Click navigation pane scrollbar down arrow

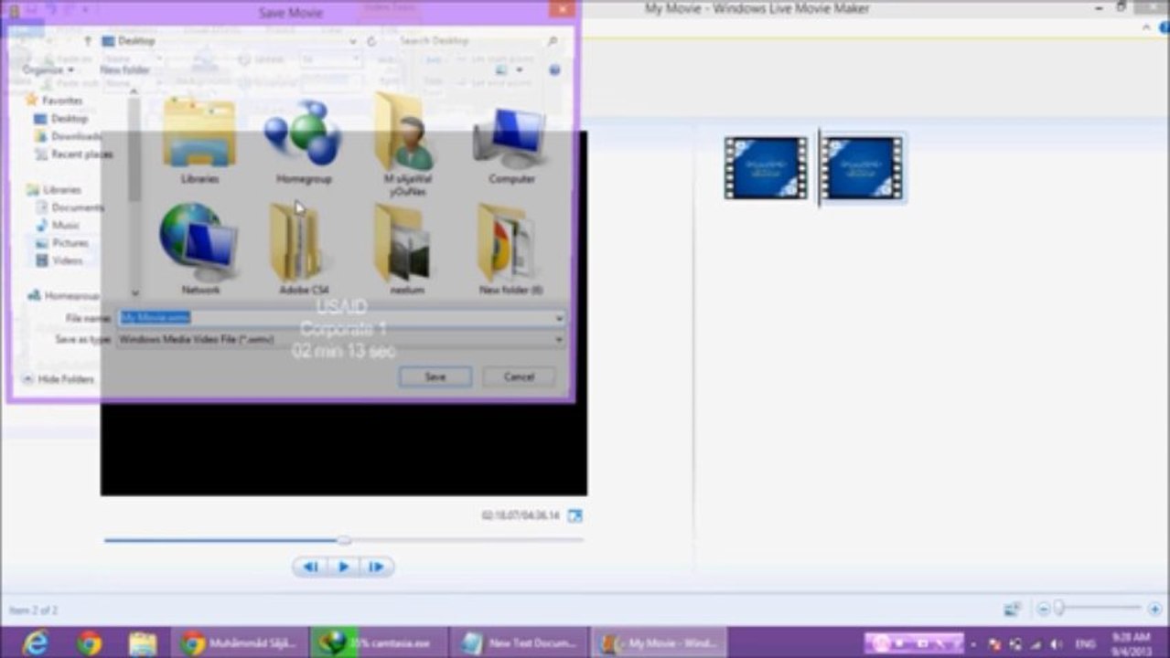tap(135, 292)
